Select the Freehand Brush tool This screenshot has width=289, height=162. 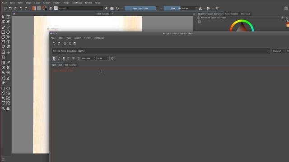(x=3, y=27)
